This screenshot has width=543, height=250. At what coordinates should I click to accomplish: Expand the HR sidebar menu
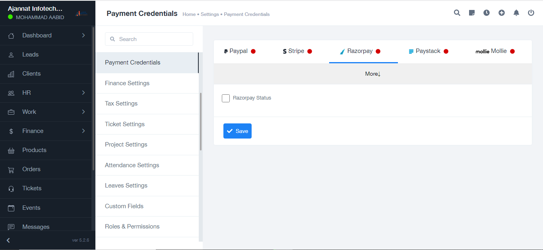tap(83, 93)
